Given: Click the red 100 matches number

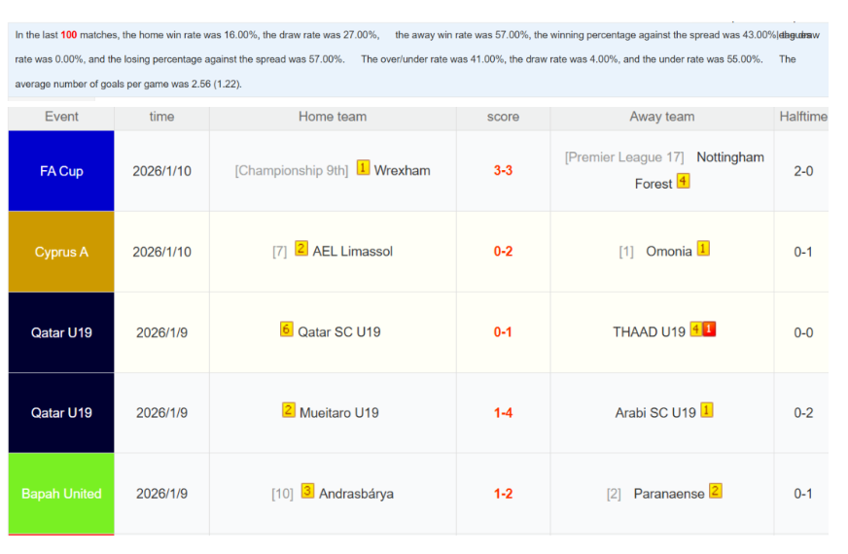Looking at the screenshot, I should click(68, 35).
